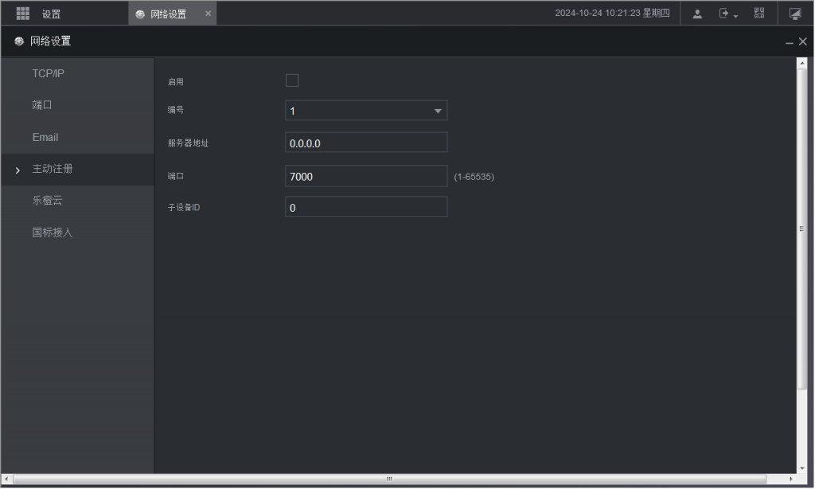Open the 设置 tab in the top bar
Viewport: 815px width, 489px height.
[51, 14]
